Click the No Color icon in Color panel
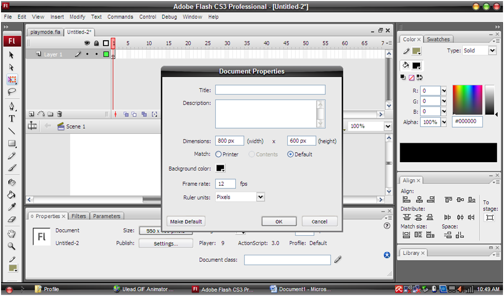 pyautogui.click(x=411, y=77)
